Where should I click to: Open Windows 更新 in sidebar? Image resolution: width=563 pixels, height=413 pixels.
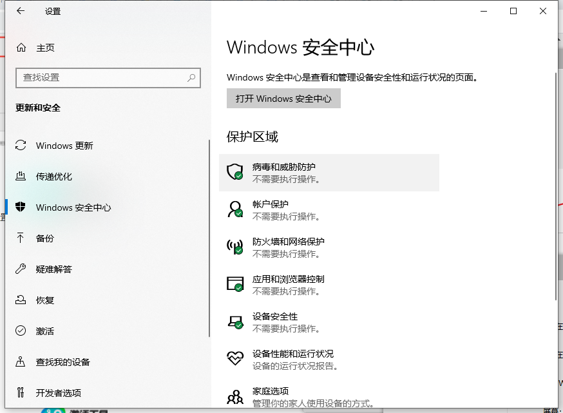(x=64, y=146)
